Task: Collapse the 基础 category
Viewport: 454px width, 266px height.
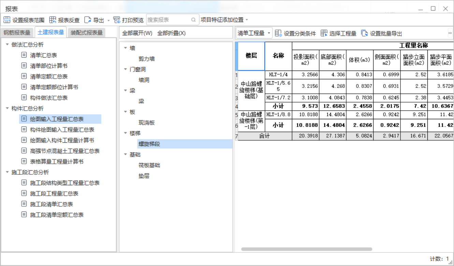Action: point(126,154)
